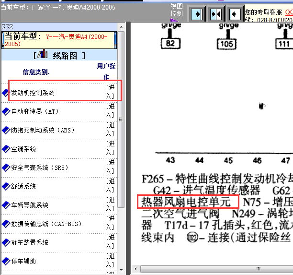Enter the 驻车装置系统 category via [进入]
The image size is (293, 275).
click(110, 242)
